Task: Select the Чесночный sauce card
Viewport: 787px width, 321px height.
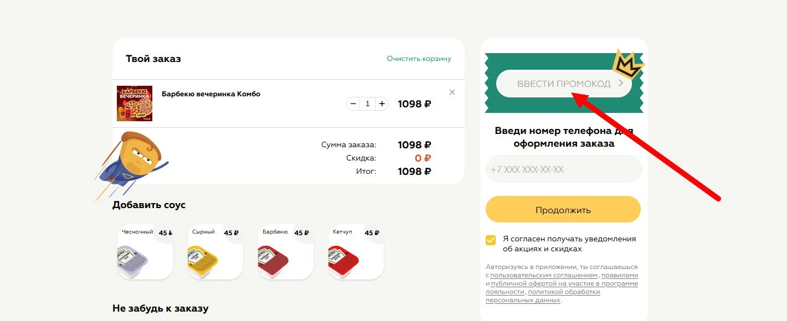Action: pyautogui.click(x=144, y=252)
